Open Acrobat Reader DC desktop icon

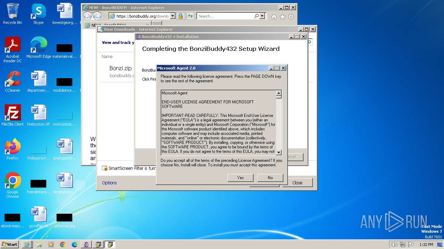tap(12, 50)
